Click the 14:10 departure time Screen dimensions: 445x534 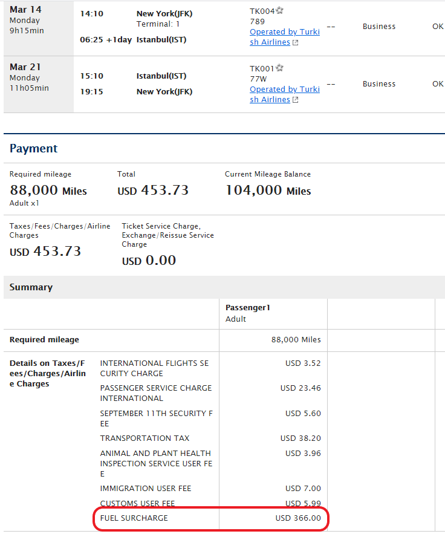tap(91, 14)
